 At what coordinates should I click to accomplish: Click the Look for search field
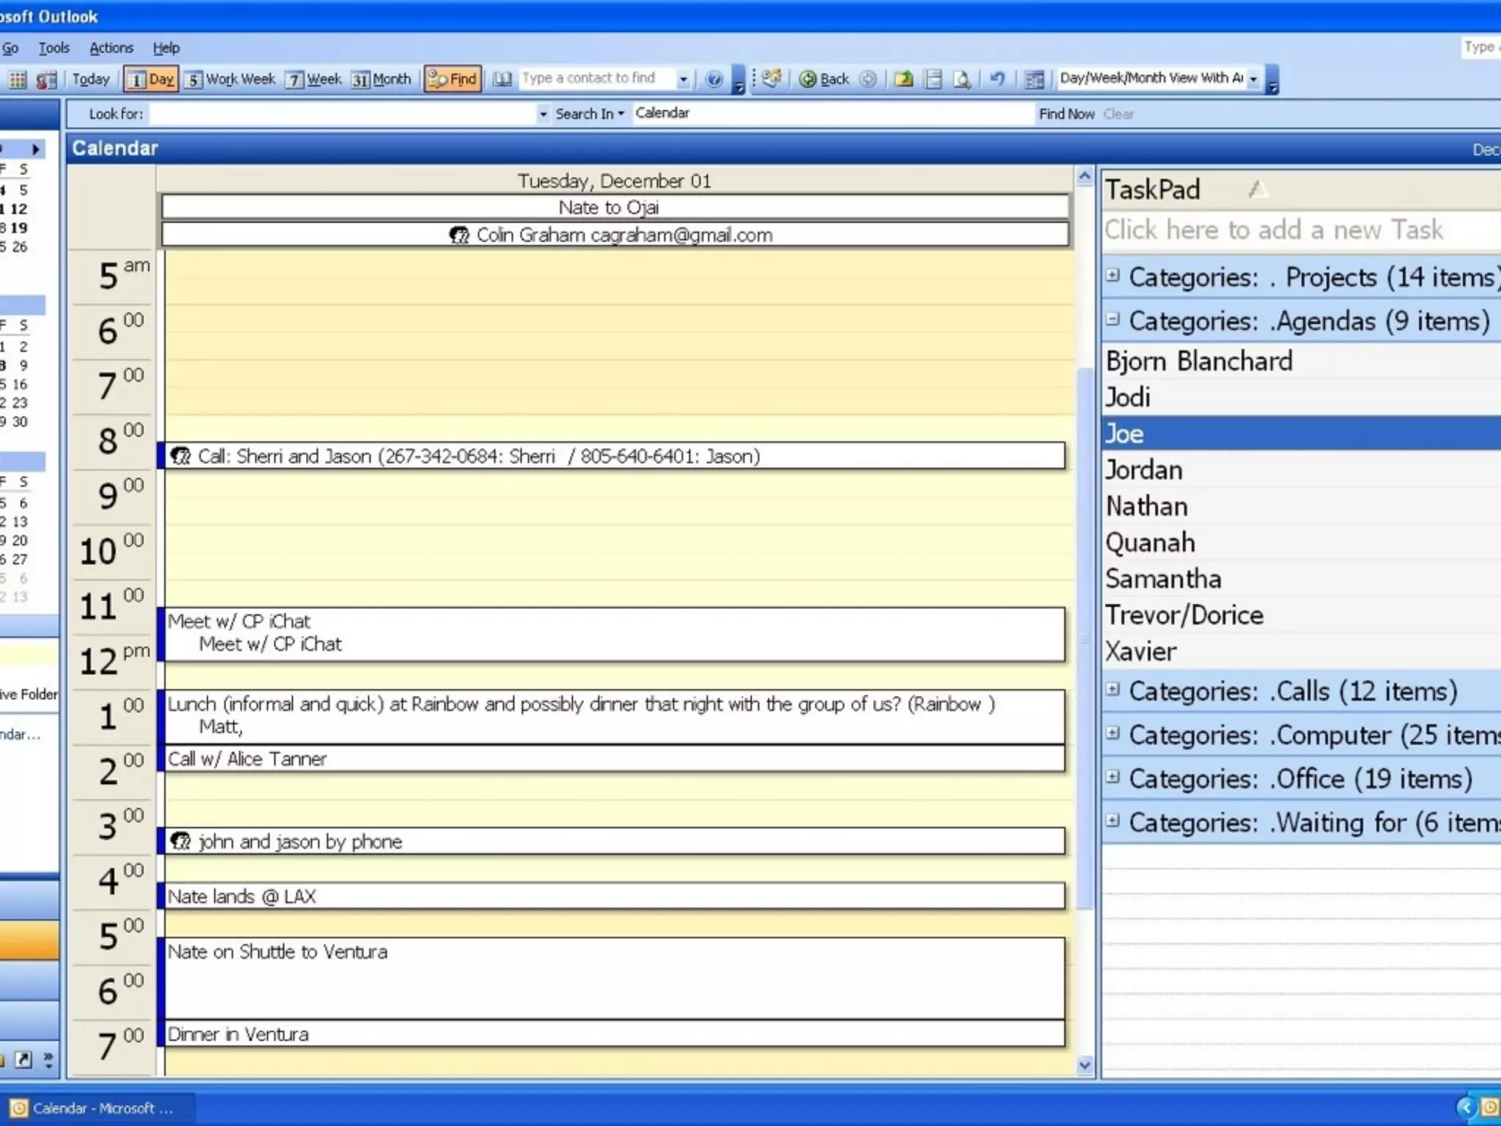342,114
